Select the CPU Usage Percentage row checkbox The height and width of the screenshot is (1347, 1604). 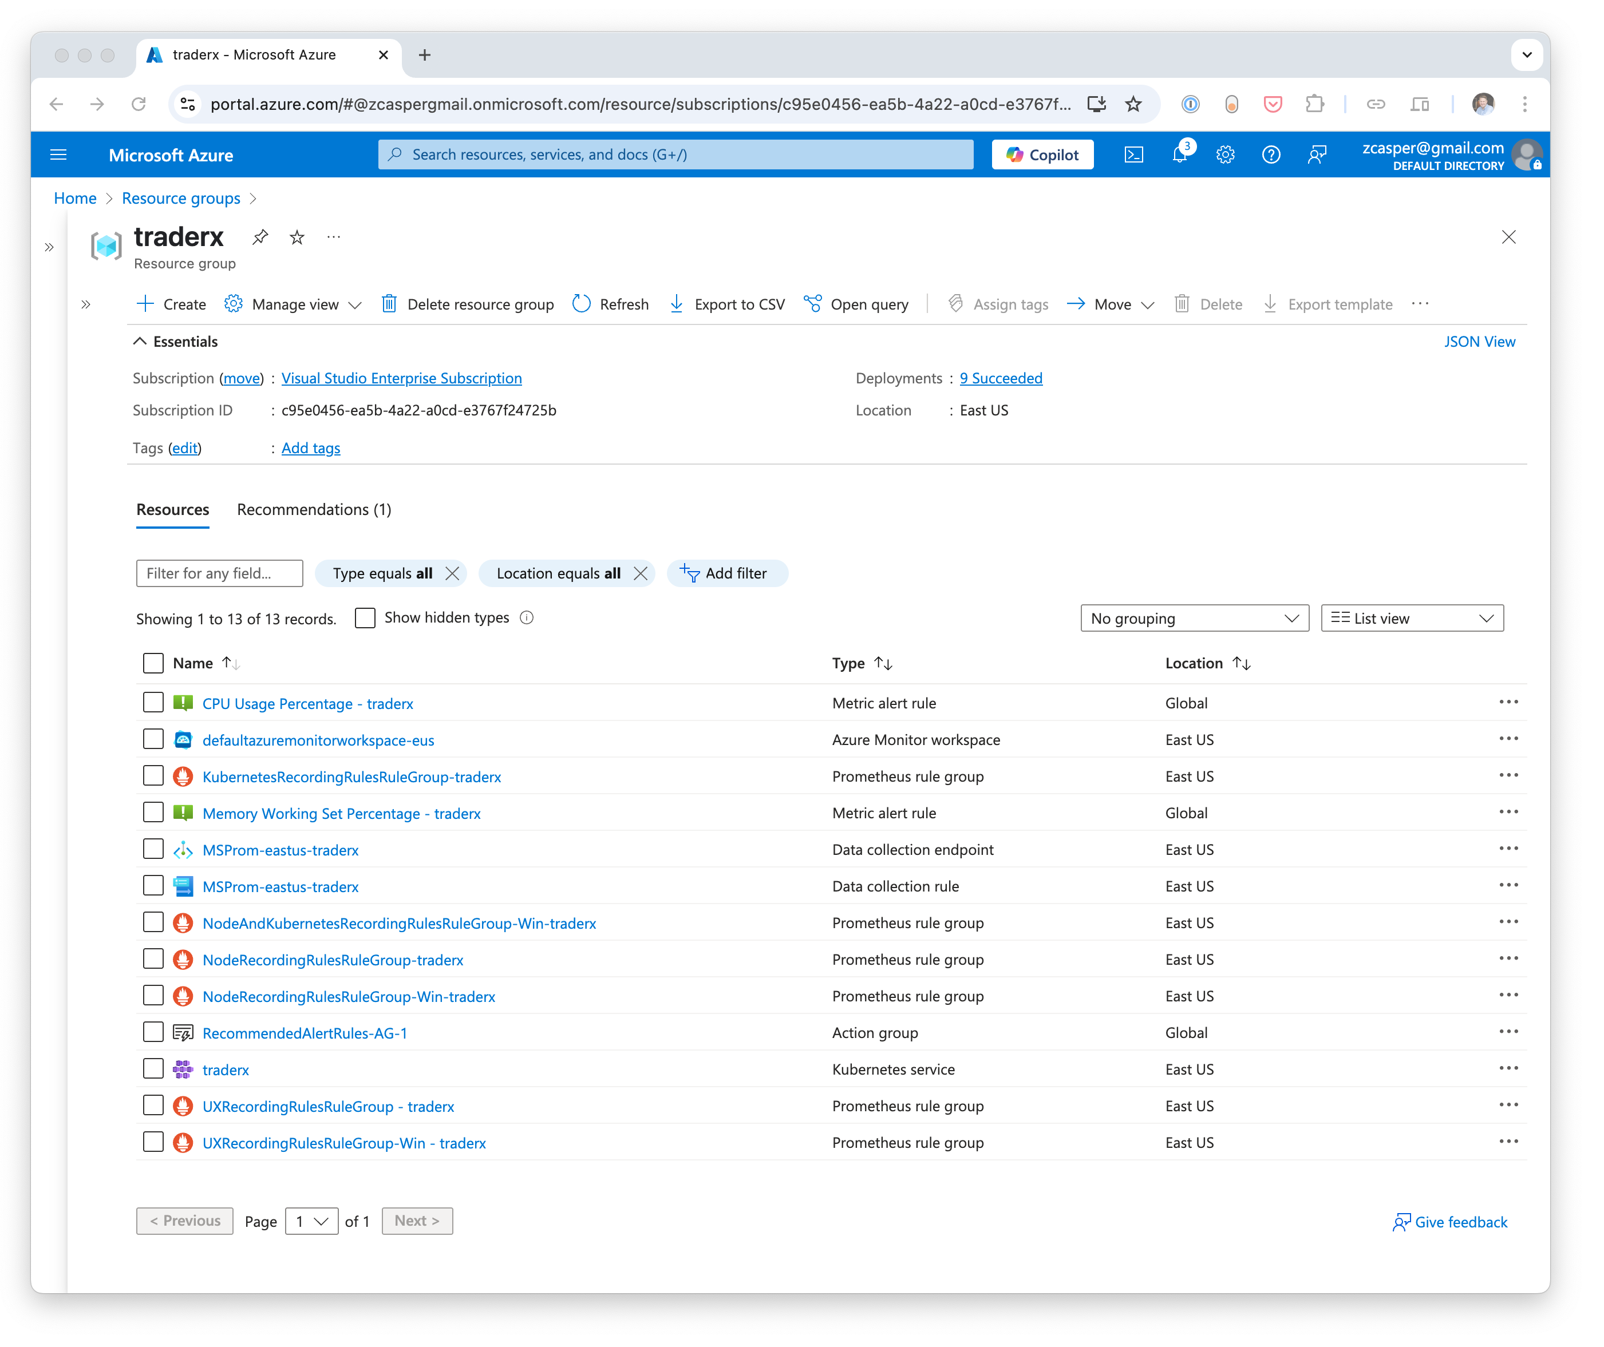[153, 703]
